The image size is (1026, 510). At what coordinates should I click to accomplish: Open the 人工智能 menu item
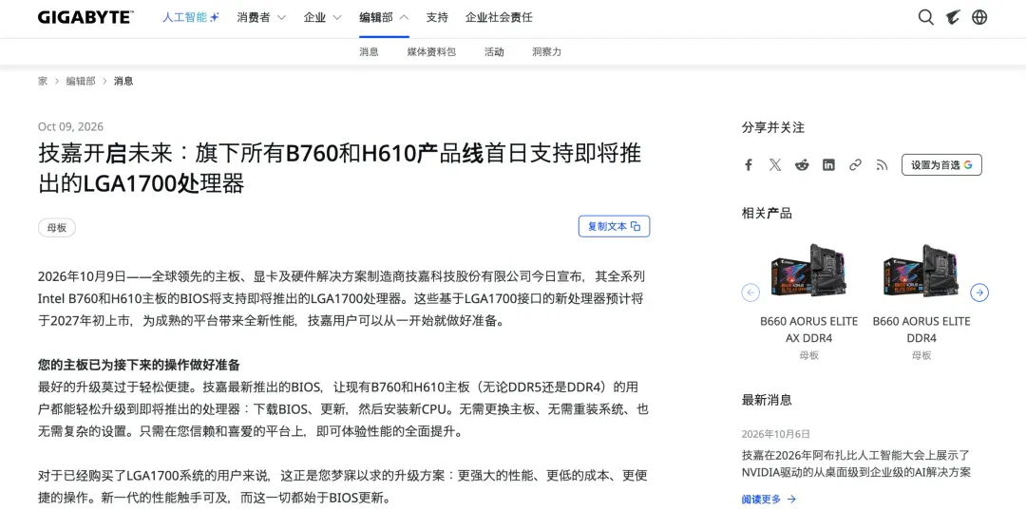tap(191, 18)
